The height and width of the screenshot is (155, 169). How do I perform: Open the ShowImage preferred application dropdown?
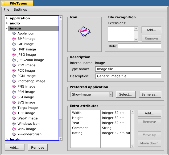click(91, 94)
